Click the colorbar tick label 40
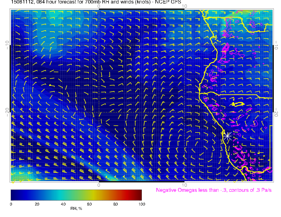The height and width of the screenshot is (217, 281). pos(63,204)
